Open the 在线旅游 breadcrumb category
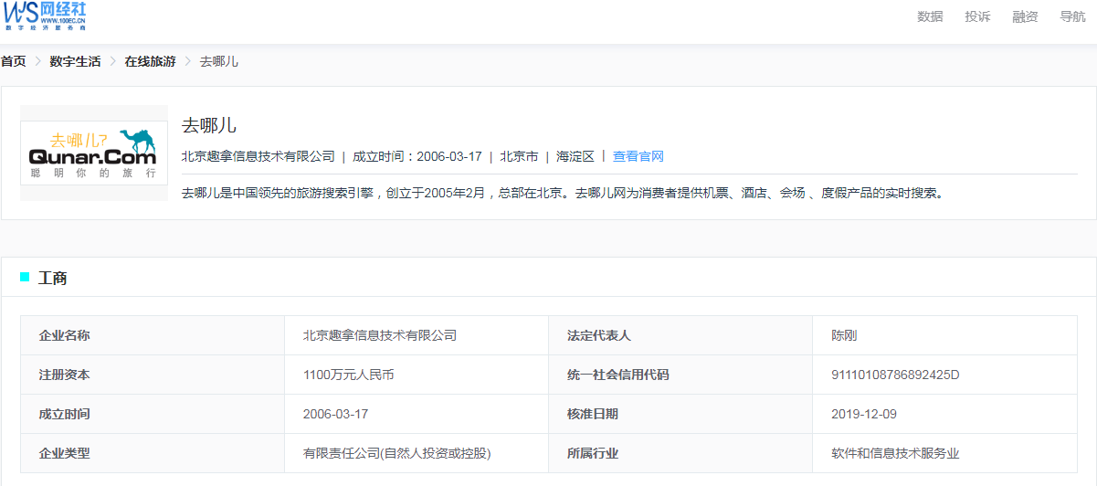Screen dimensions: 1097x486 150,61
